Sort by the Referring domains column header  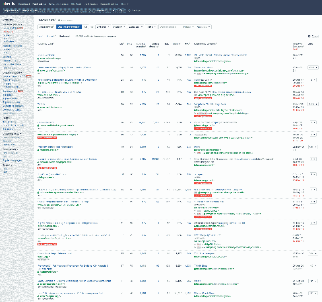point(140,45)
